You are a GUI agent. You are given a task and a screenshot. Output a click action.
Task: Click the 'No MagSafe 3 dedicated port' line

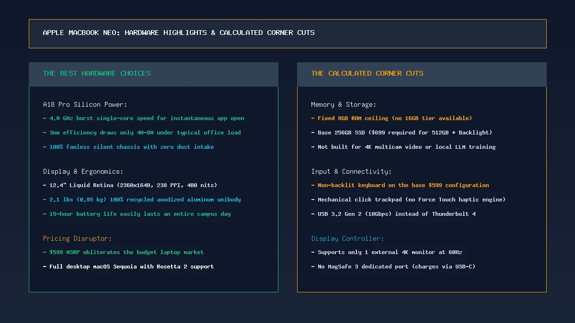393,267
